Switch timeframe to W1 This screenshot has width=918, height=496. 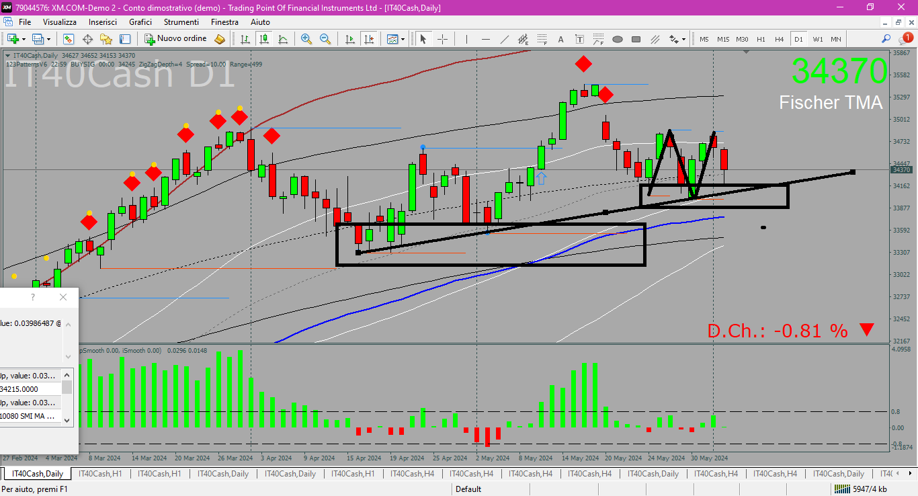pos(817,39)
